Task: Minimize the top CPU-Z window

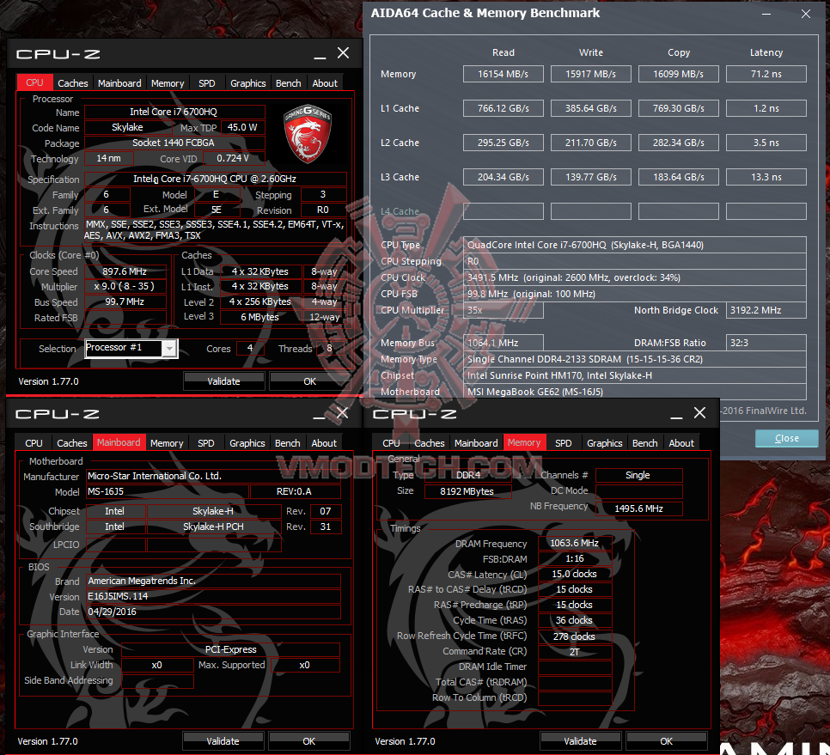Action: click(x=320, y=56)
